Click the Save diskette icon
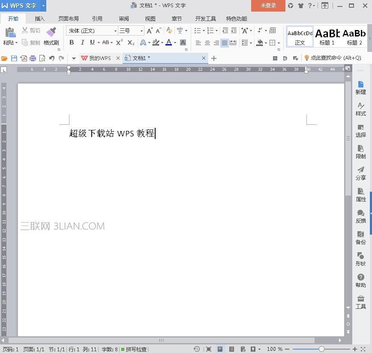 tap(14, 58)
